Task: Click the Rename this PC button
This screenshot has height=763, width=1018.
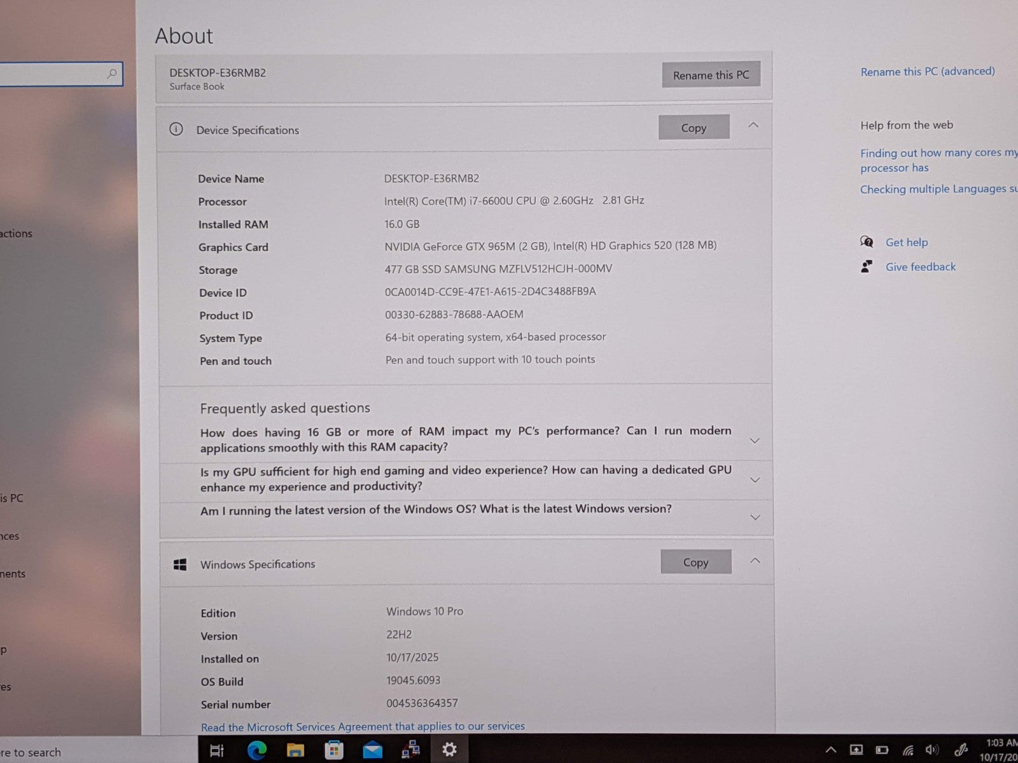Action: coord(711,75)
